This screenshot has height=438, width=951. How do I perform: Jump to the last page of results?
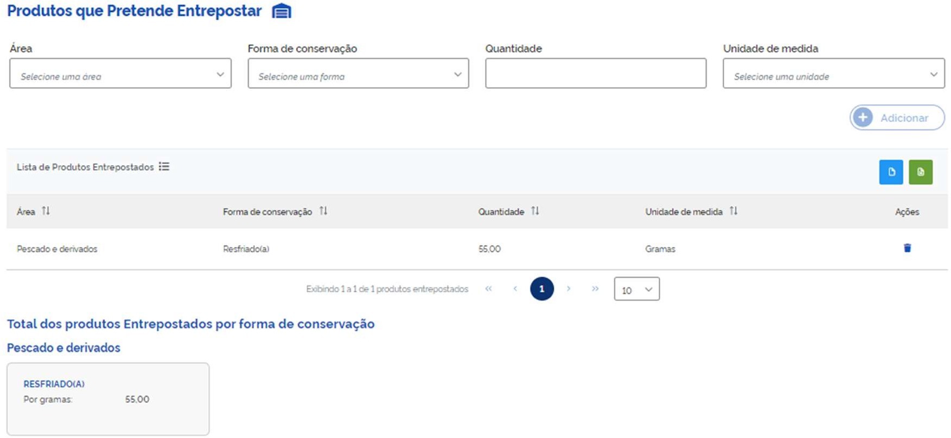pos(595,289)
